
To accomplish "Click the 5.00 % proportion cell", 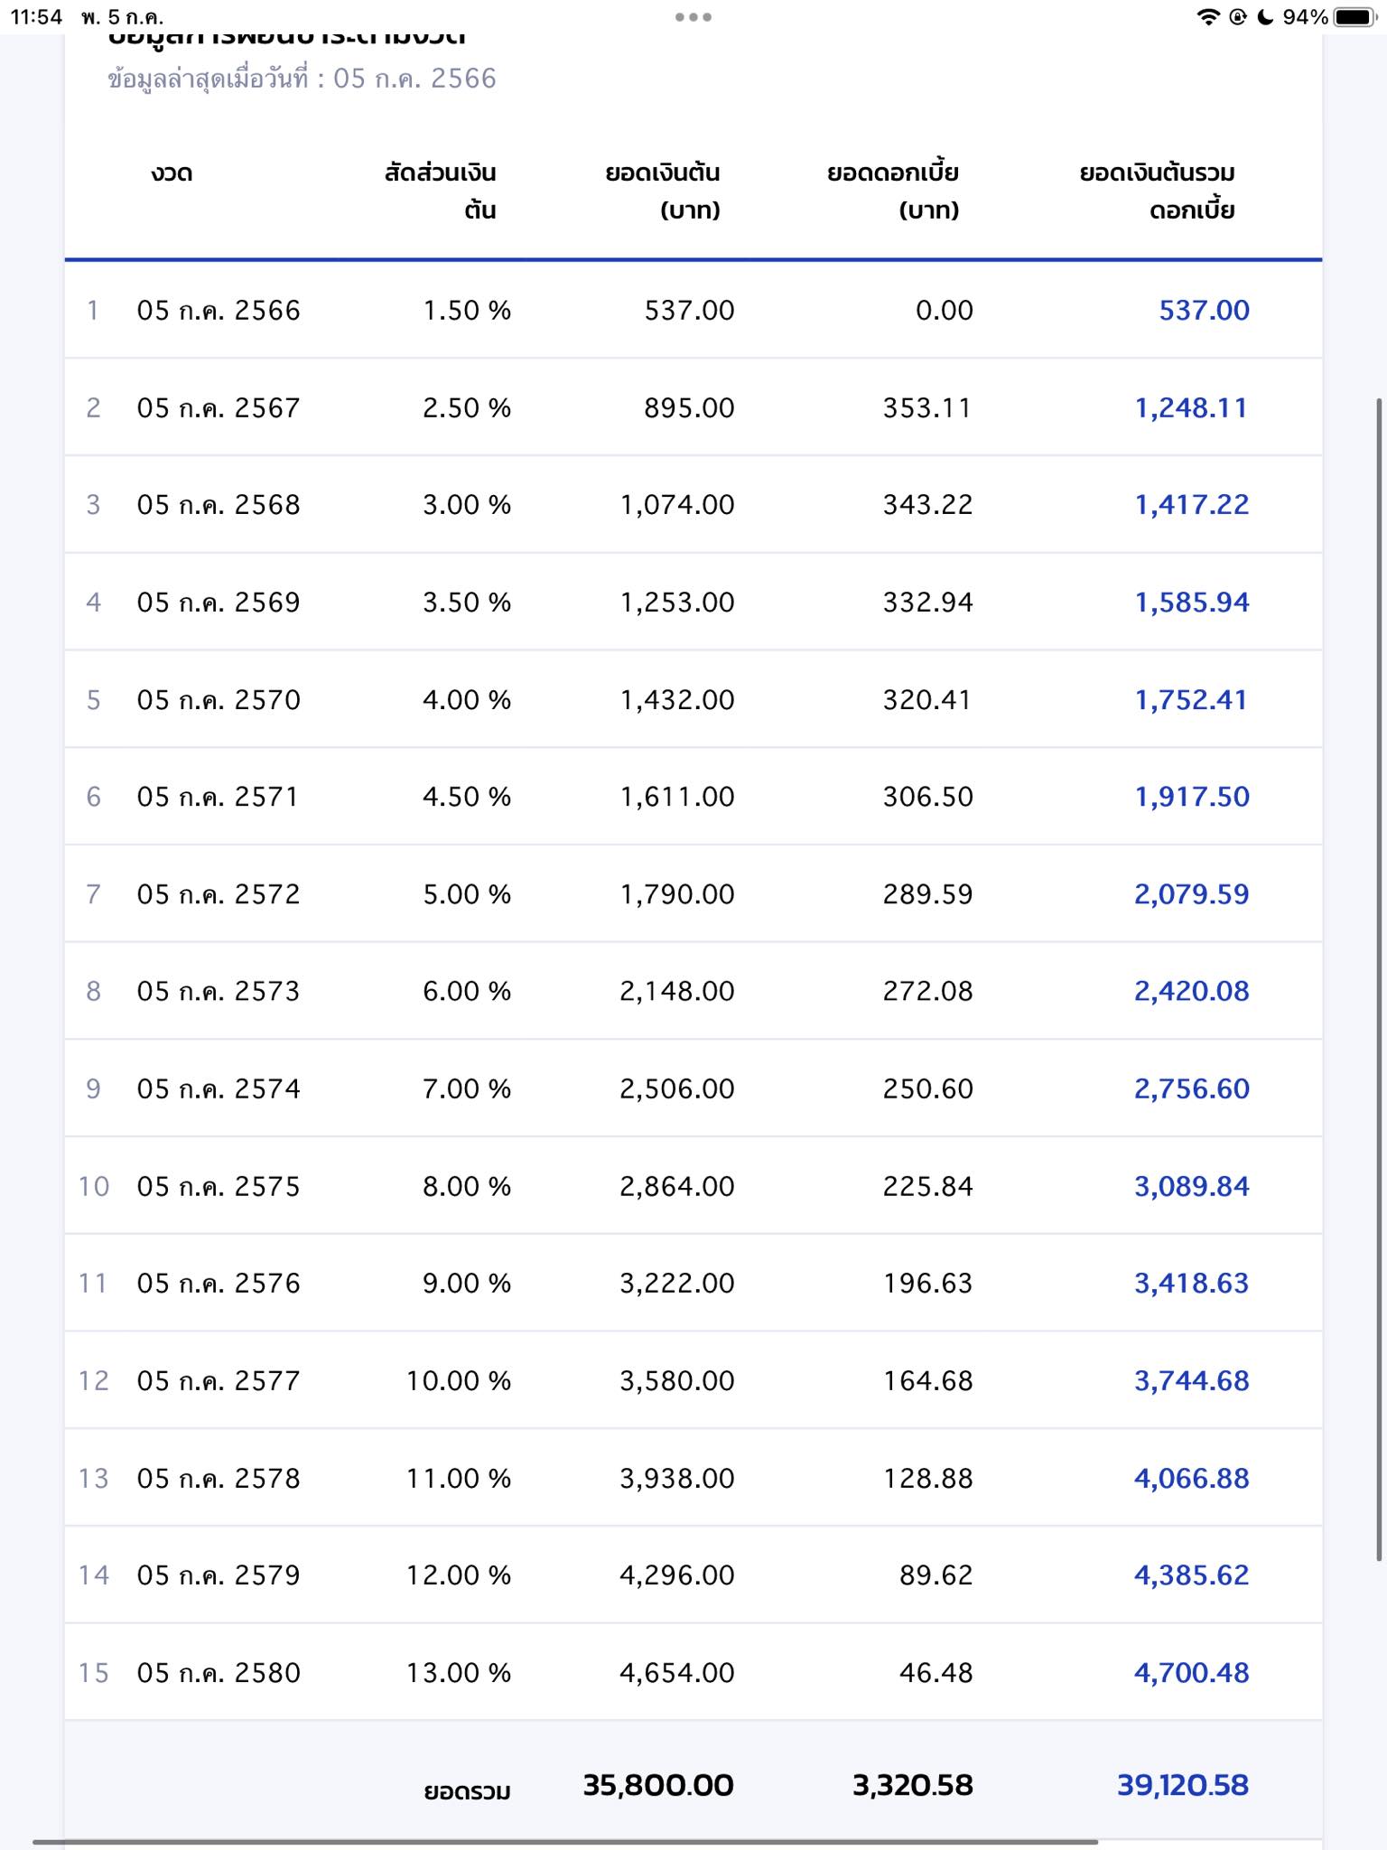I will [x=467, y=893].
